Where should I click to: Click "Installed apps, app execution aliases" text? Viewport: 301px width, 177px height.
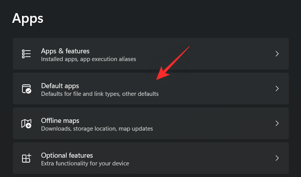coord(88,60)
